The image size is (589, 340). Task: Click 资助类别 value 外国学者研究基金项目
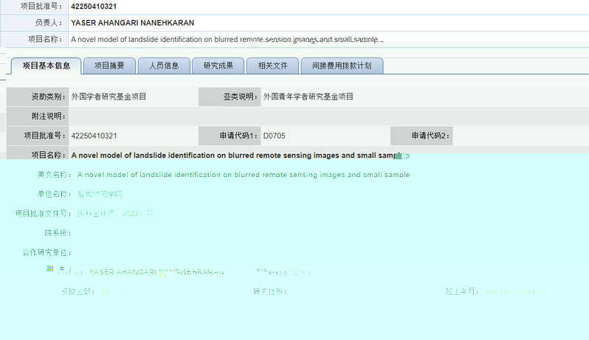[108, 97]
